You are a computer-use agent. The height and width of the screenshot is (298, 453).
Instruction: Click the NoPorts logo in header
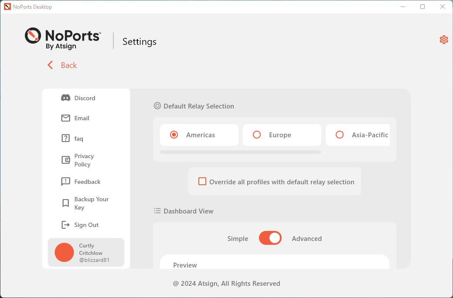(x=63, y=38)
